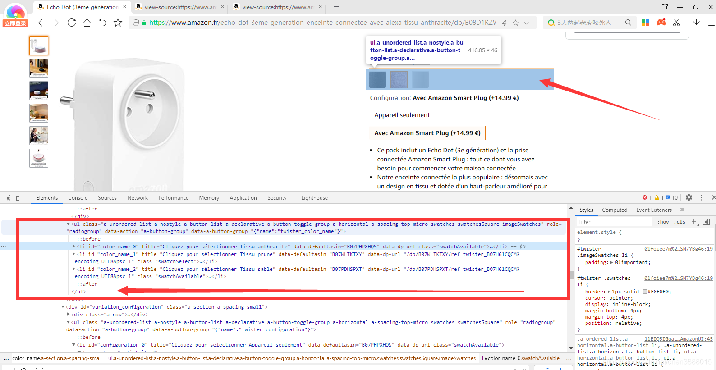Open the browser skin shirt icon
Viewport: 716px width, 370px height.
coord(665,7)
